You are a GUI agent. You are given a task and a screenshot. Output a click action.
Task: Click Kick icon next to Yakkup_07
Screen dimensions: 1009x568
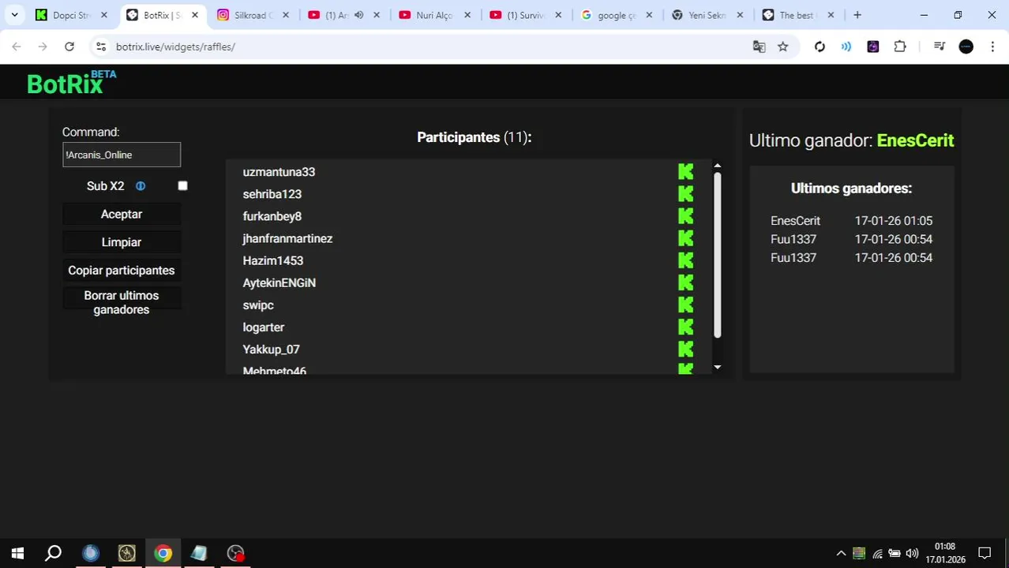click(685, 348)
